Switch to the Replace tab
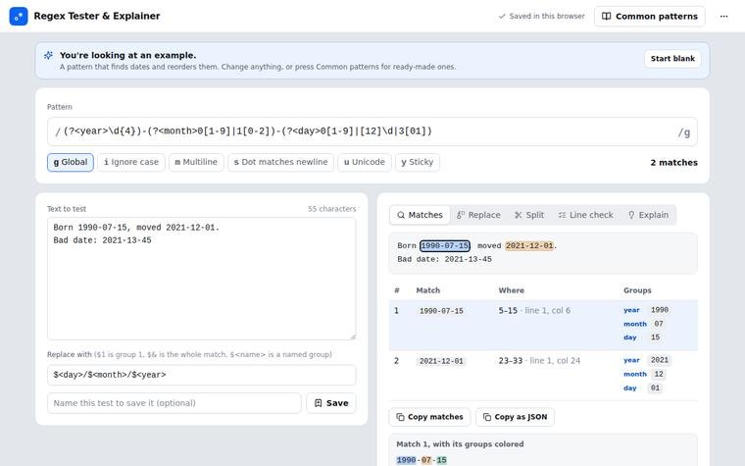This screenshot has height=466, width=745. [478, 215]
